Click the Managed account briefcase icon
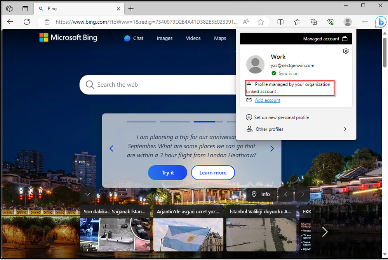 [x=345, y=39]
